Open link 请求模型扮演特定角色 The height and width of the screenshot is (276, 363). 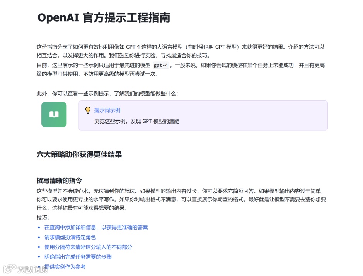coord(70,237)
